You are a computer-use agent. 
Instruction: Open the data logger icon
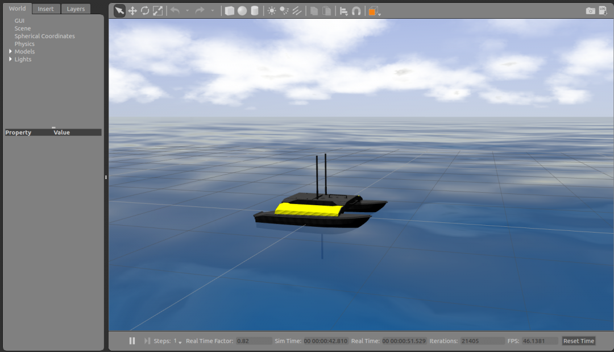[x=603, y=11]
